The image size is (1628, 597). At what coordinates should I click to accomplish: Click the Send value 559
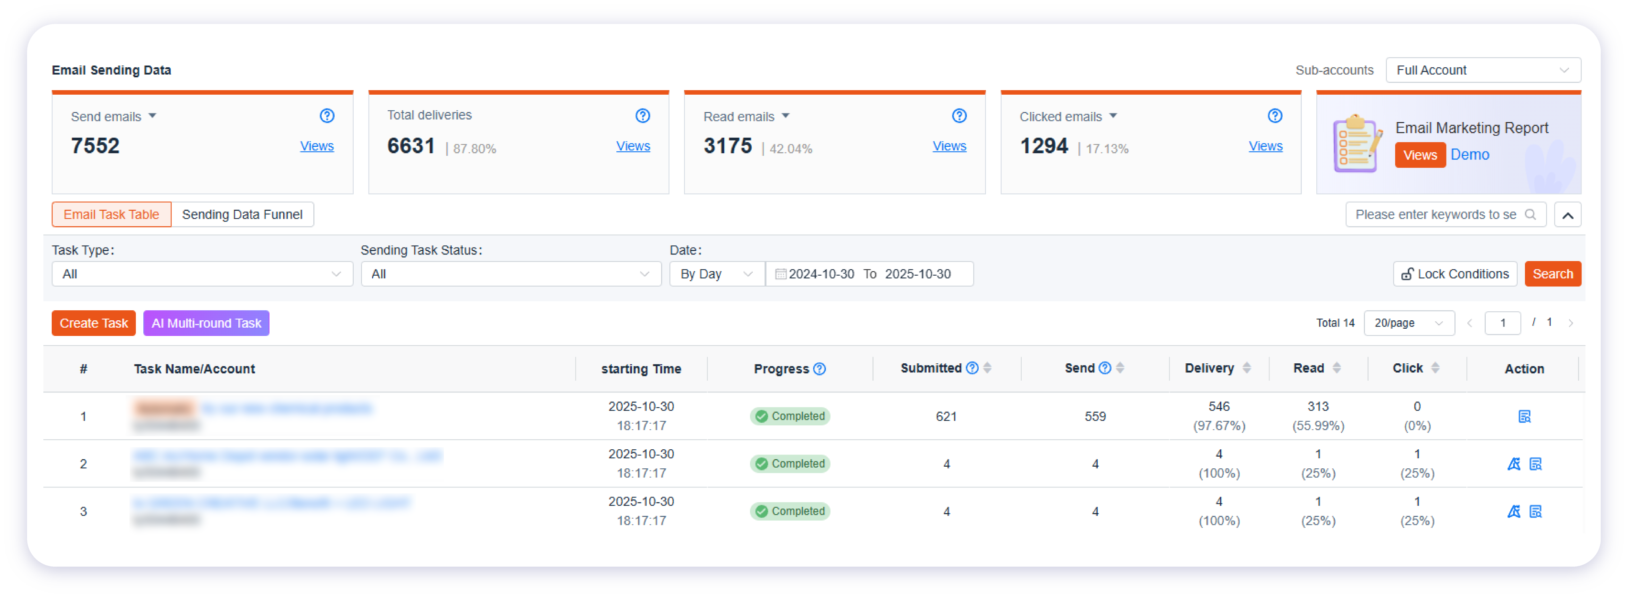tap(1095, 416)
